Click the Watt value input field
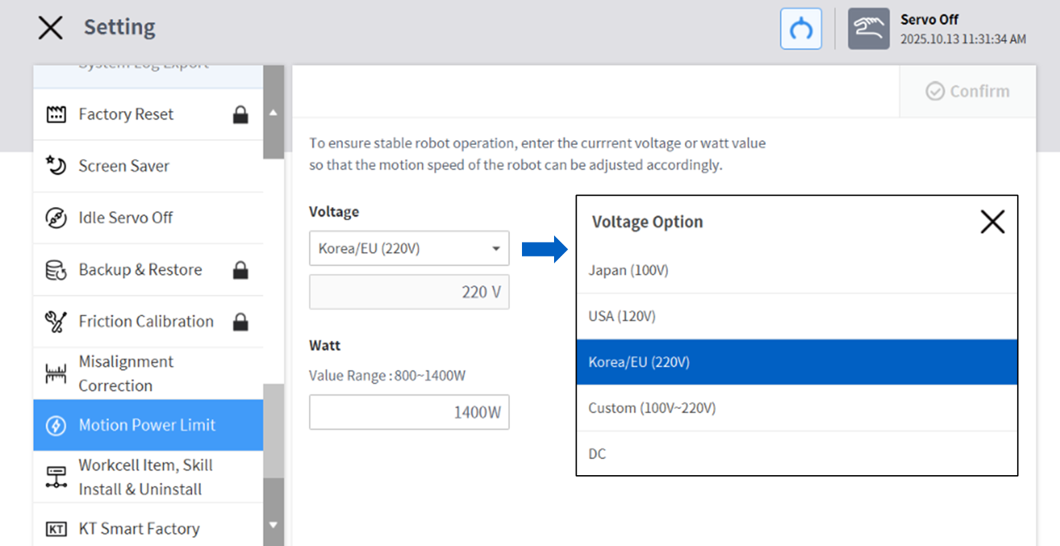The width and height of the screenshot is (1060, 546). [408, 412]
